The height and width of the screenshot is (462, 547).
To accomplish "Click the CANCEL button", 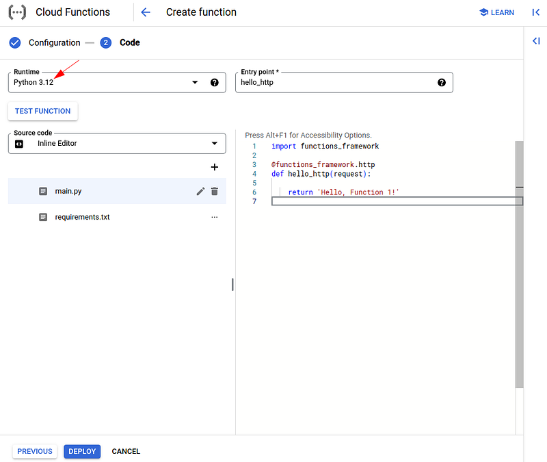I will pyautogui.click(x=126, y=451).
